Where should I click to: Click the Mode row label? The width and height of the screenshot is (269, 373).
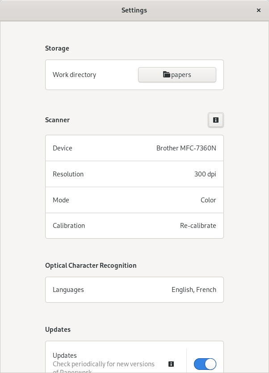(61, 200)
